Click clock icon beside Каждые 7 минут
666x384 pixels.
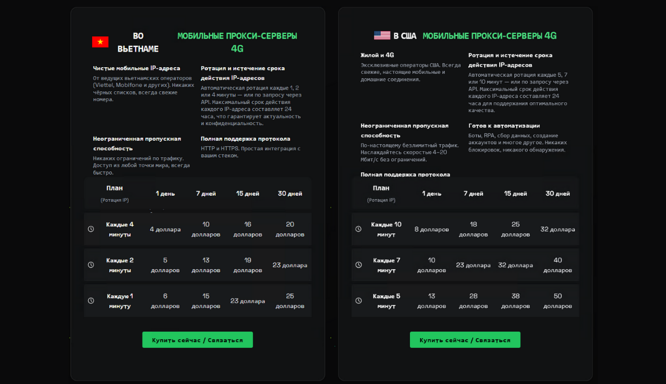tap(358, 265)
